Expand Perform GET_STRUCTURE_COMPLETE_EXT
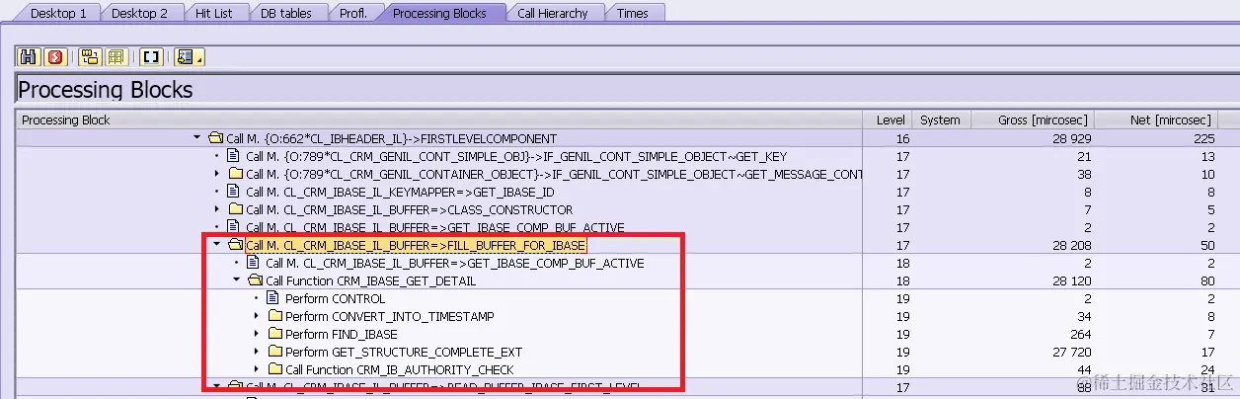 tap(257, 352)
